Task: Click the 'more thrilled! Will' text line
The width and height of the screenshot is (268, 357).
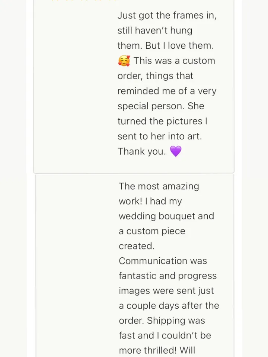Action: 157,350
